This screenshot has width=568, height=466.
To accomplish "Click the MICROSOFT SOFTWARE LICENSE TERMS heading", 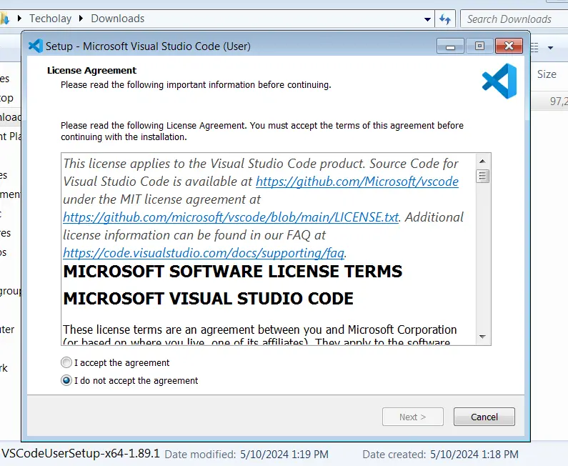I will (x=233, y=272).
